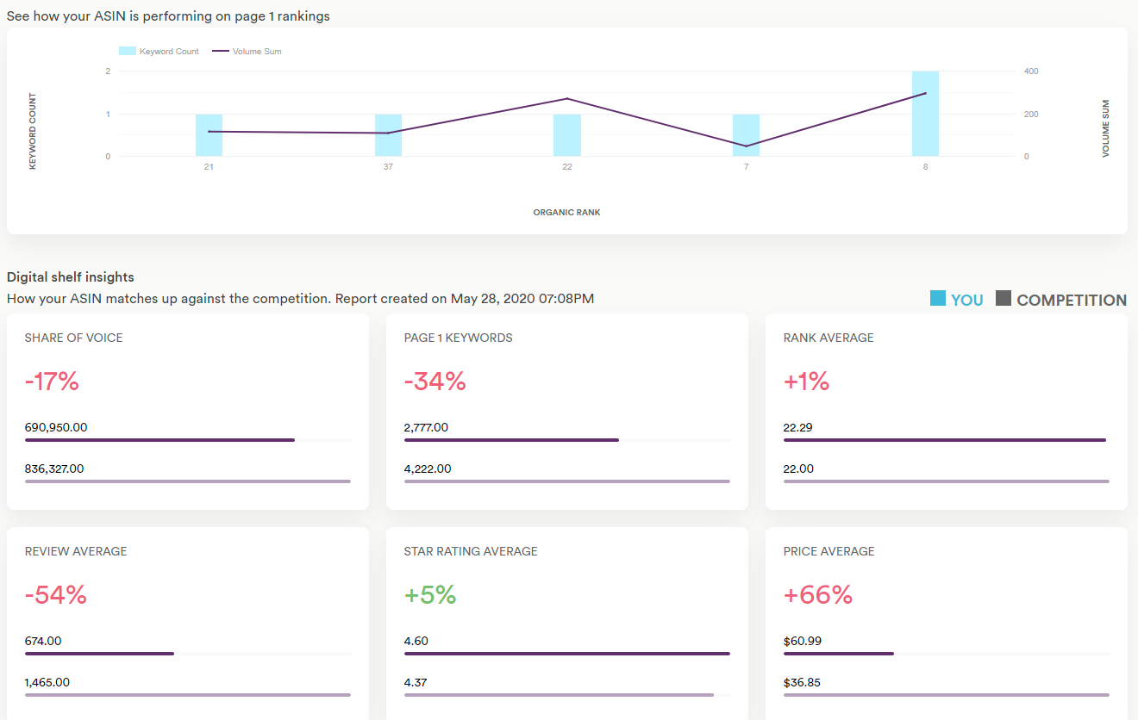Click the +5% star rating value

click(430, 595)
